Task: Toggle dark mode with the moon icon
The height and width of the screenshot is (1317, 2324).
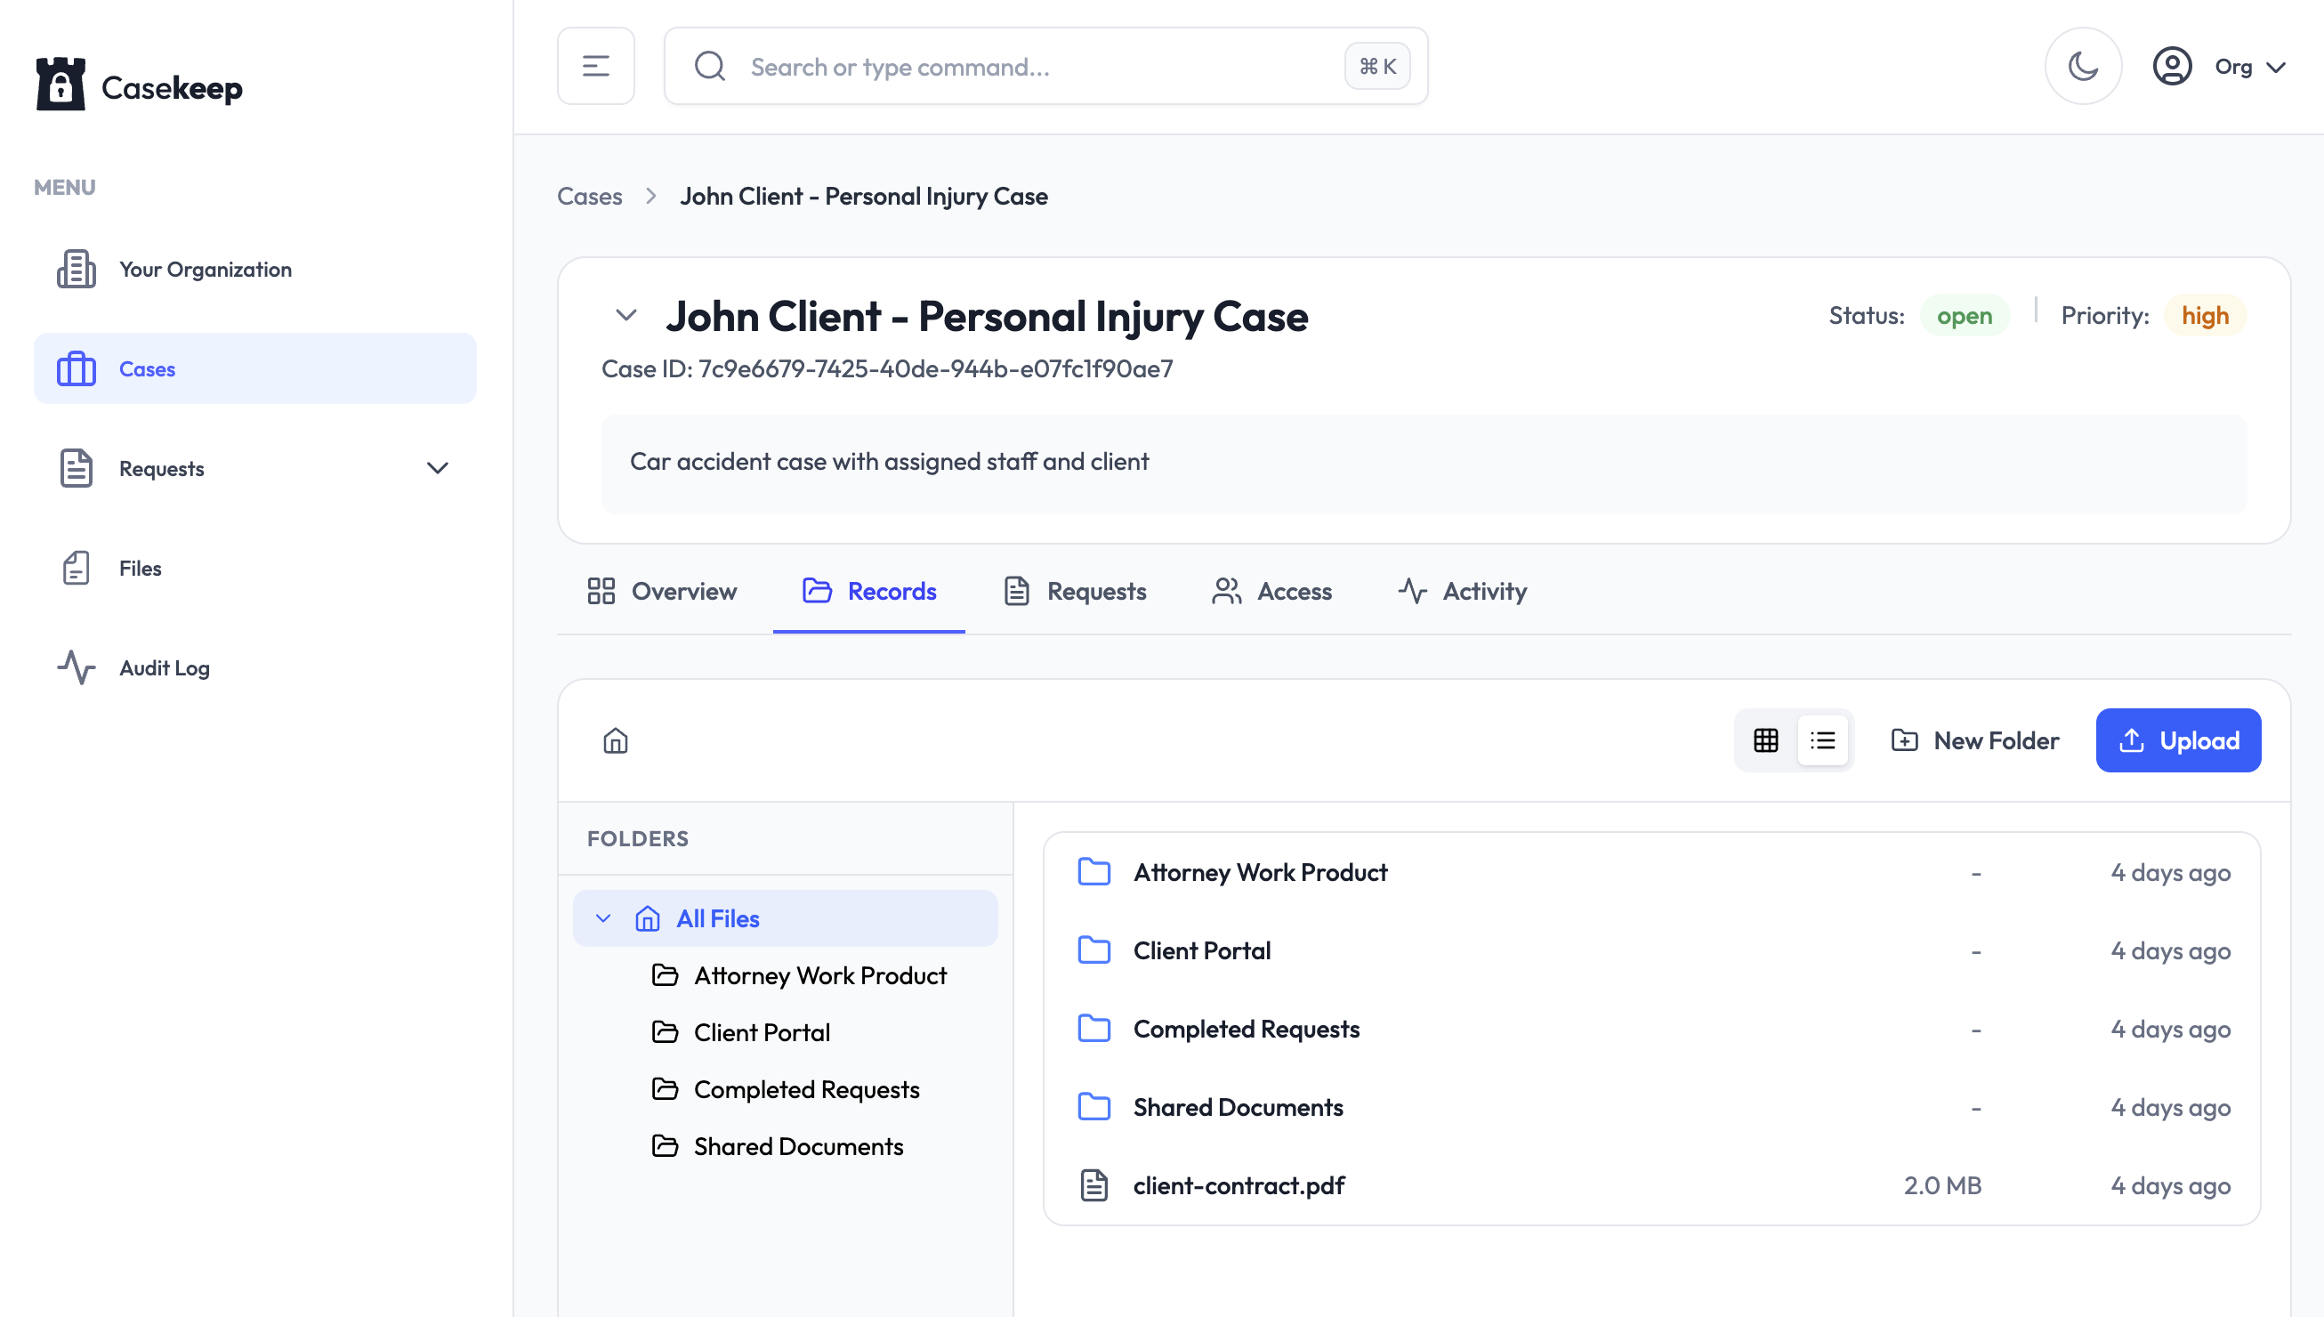Action: point(2084,66)
